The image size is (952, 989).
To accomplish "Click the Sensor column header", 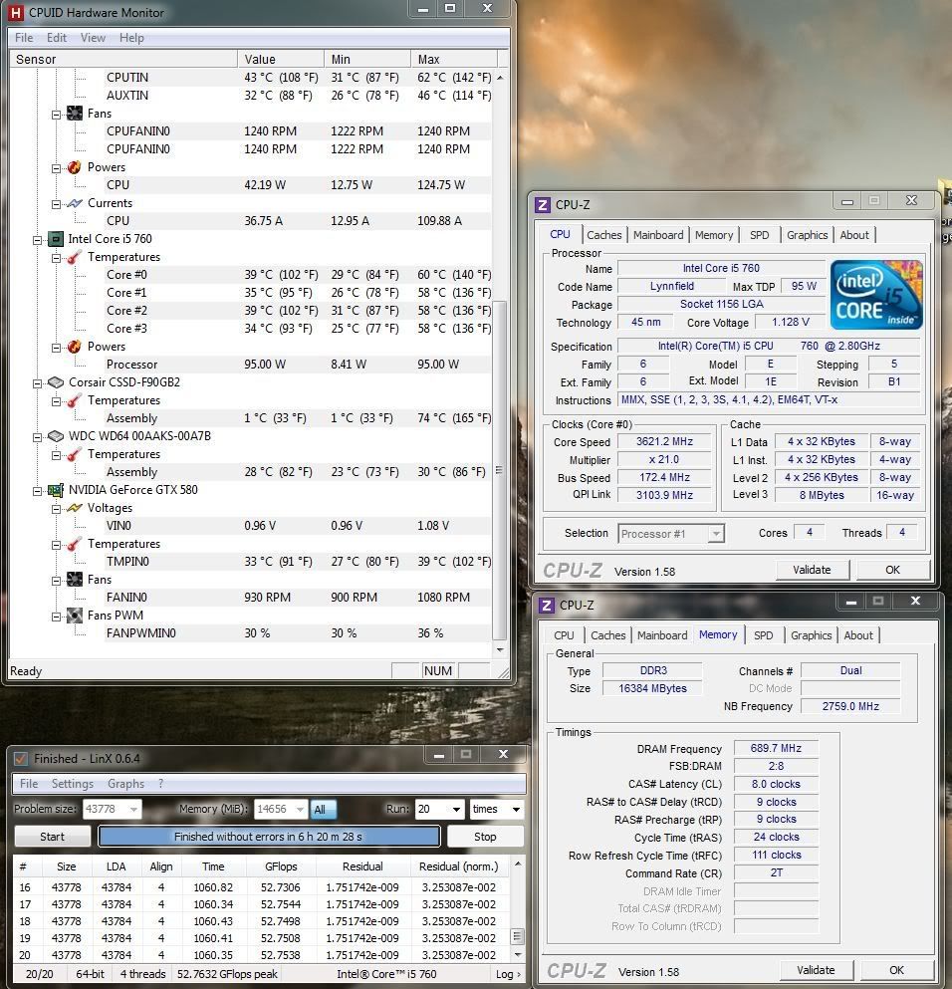I will (123, 59).
